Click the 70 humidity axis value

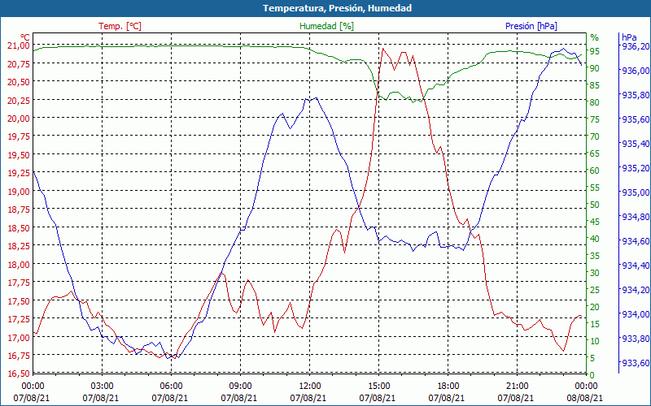tap(595, 136)
